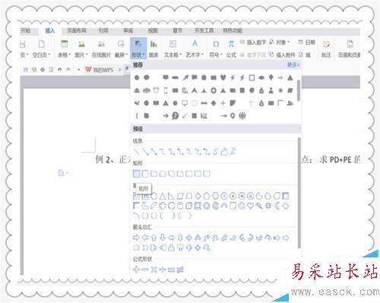The image size is (380, 303).
Task: Open the 表格 insert dropdown
Action: coord(64,49)
